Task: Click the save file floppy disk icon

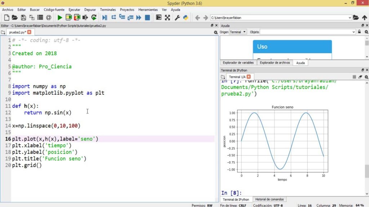Action: pos(23,18)
